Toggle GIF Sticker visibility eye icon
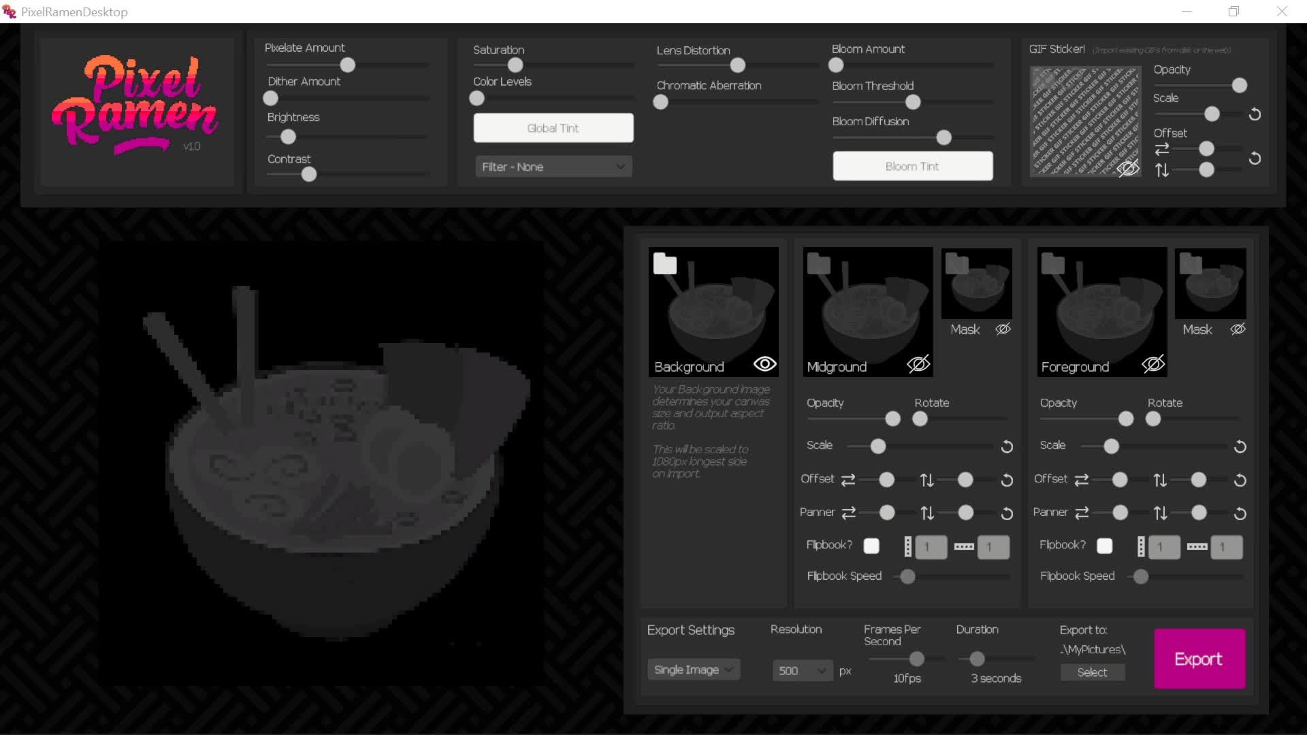Viewport: 1307px width, 735px height. [1127, 168]
